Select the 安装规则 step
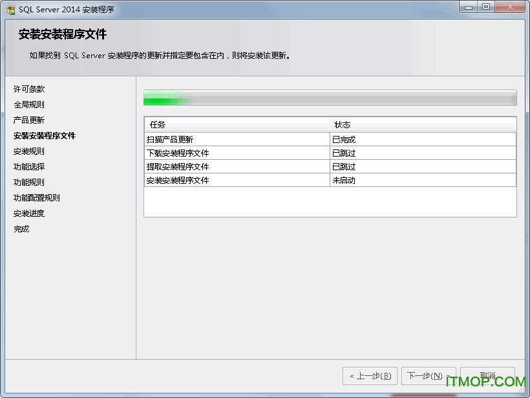This screenshot has width=530, height=398. pyautogui.click(x=28, y=151)
